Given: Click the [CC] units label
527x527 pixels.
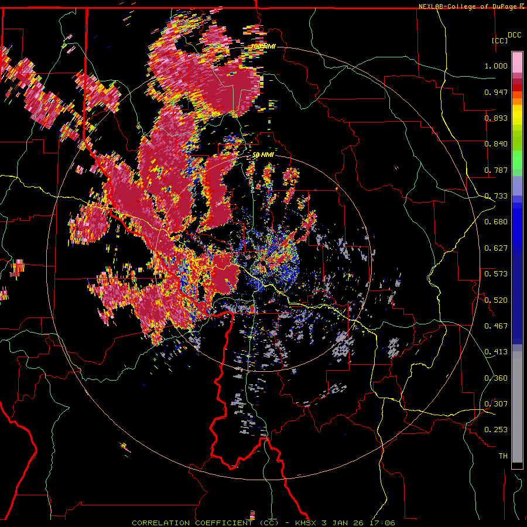Looking at the screenshot, I should tap(500, 40).
